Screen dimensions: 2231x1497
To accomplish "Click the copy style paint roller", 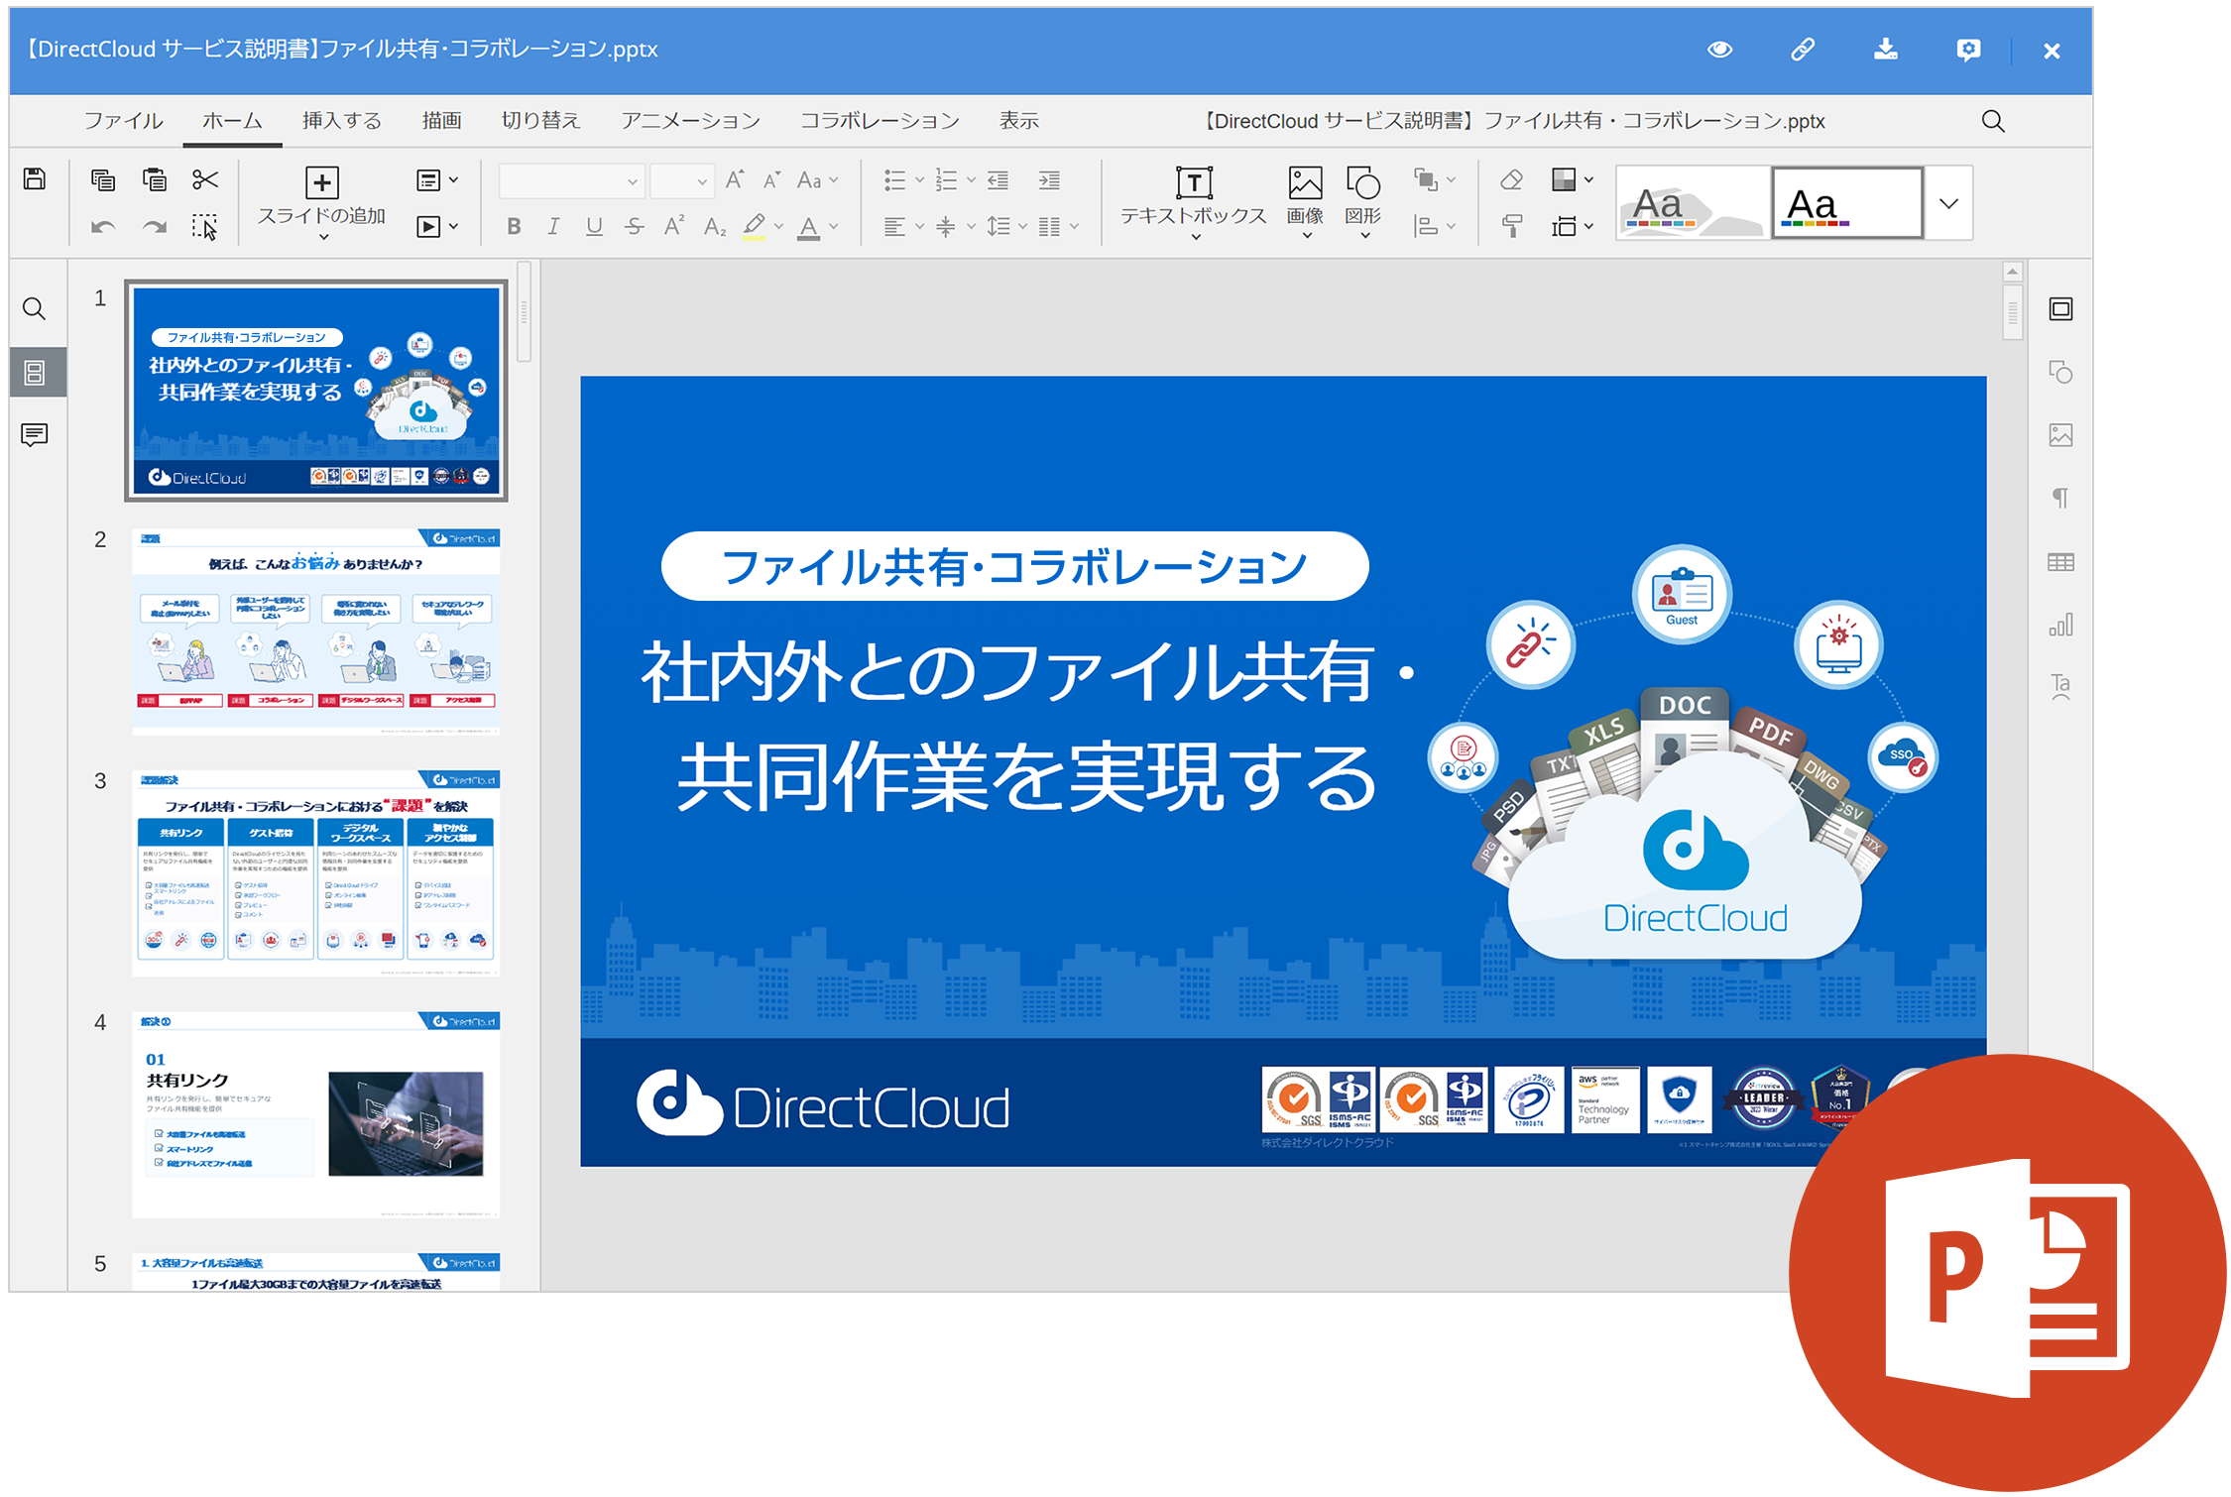I will pyautogui.click(x=1511, y=227).
